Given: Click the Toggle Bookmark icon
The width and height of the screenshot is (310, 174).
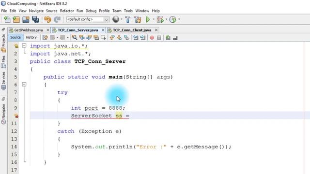Looking at the screenshot, I should [126, 38].
